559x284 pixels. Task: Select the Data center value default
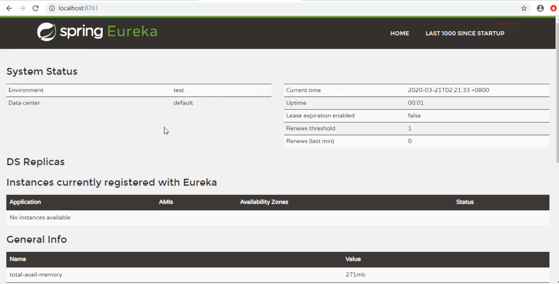(183, 103)
